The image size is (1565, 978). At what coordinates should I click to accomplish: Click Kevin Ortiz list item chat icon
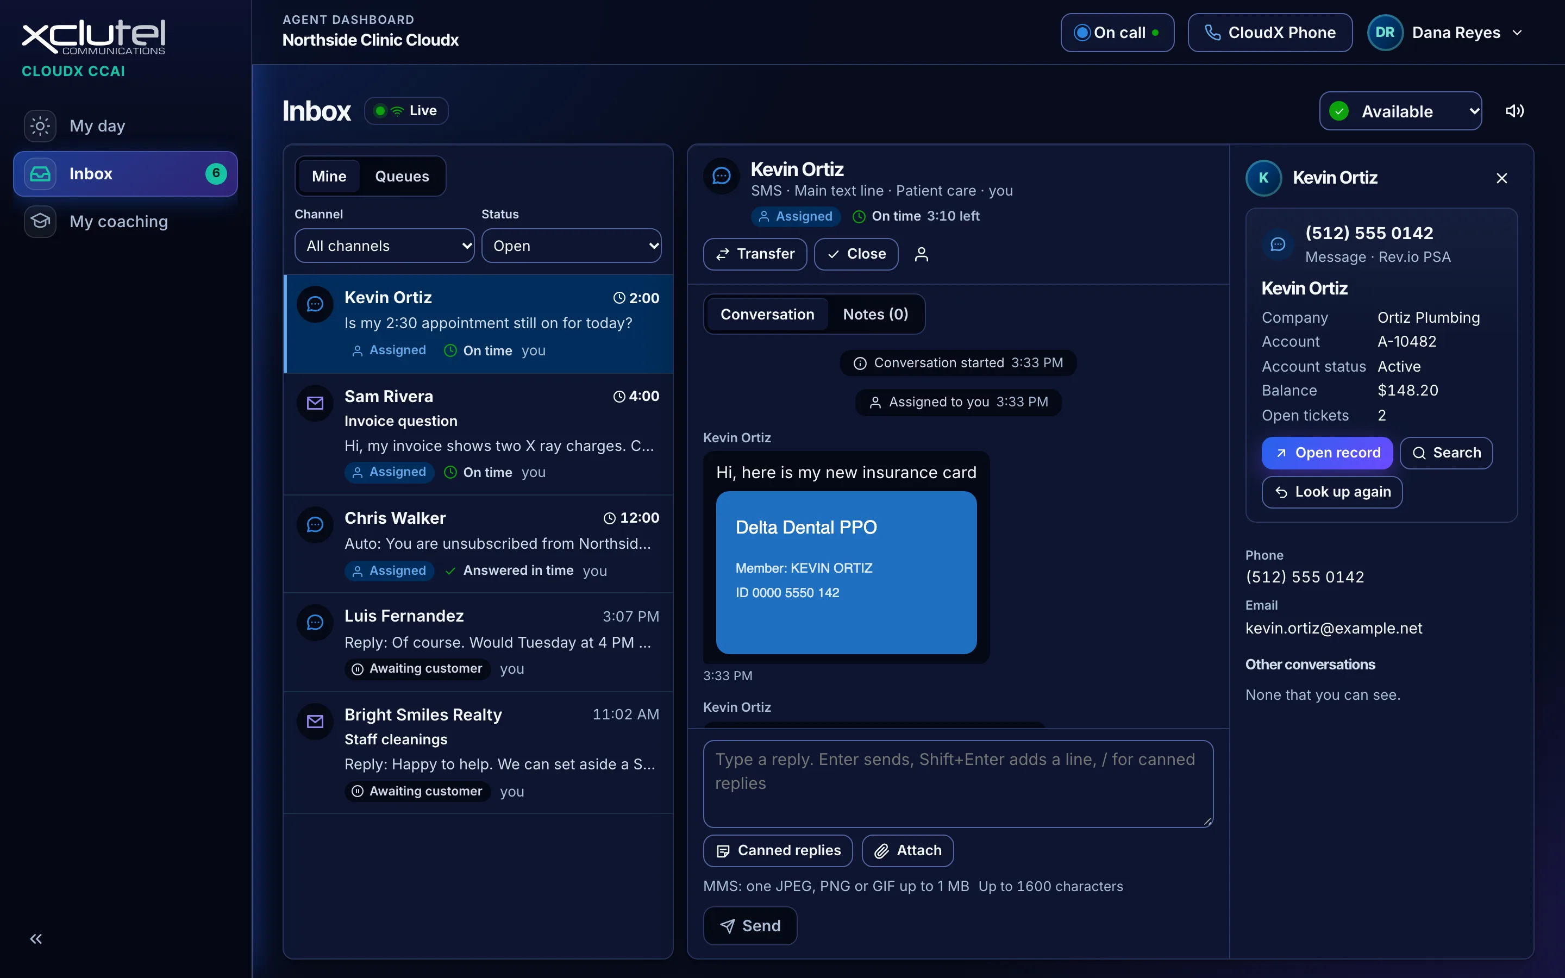[x=315, y=304]
